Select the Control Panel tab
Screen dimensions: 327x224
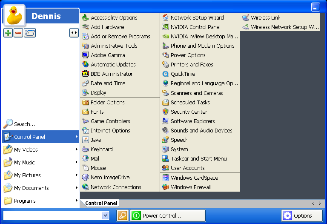pos(101,203)
